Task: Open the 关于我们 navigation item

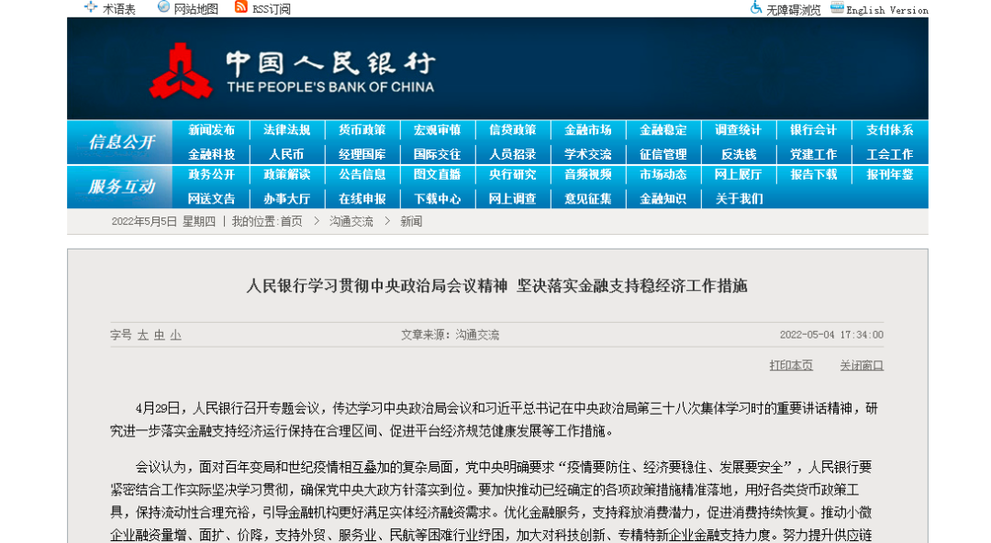Action: (738, 198)
